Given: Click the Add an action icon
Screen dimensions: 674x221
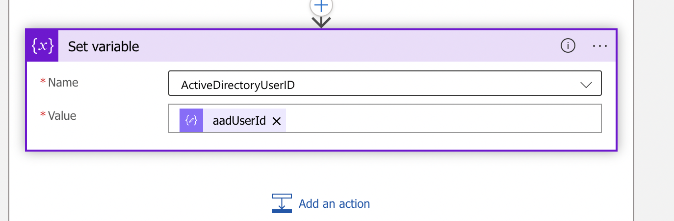Looking at the screenshot, I should pos(282,203).
